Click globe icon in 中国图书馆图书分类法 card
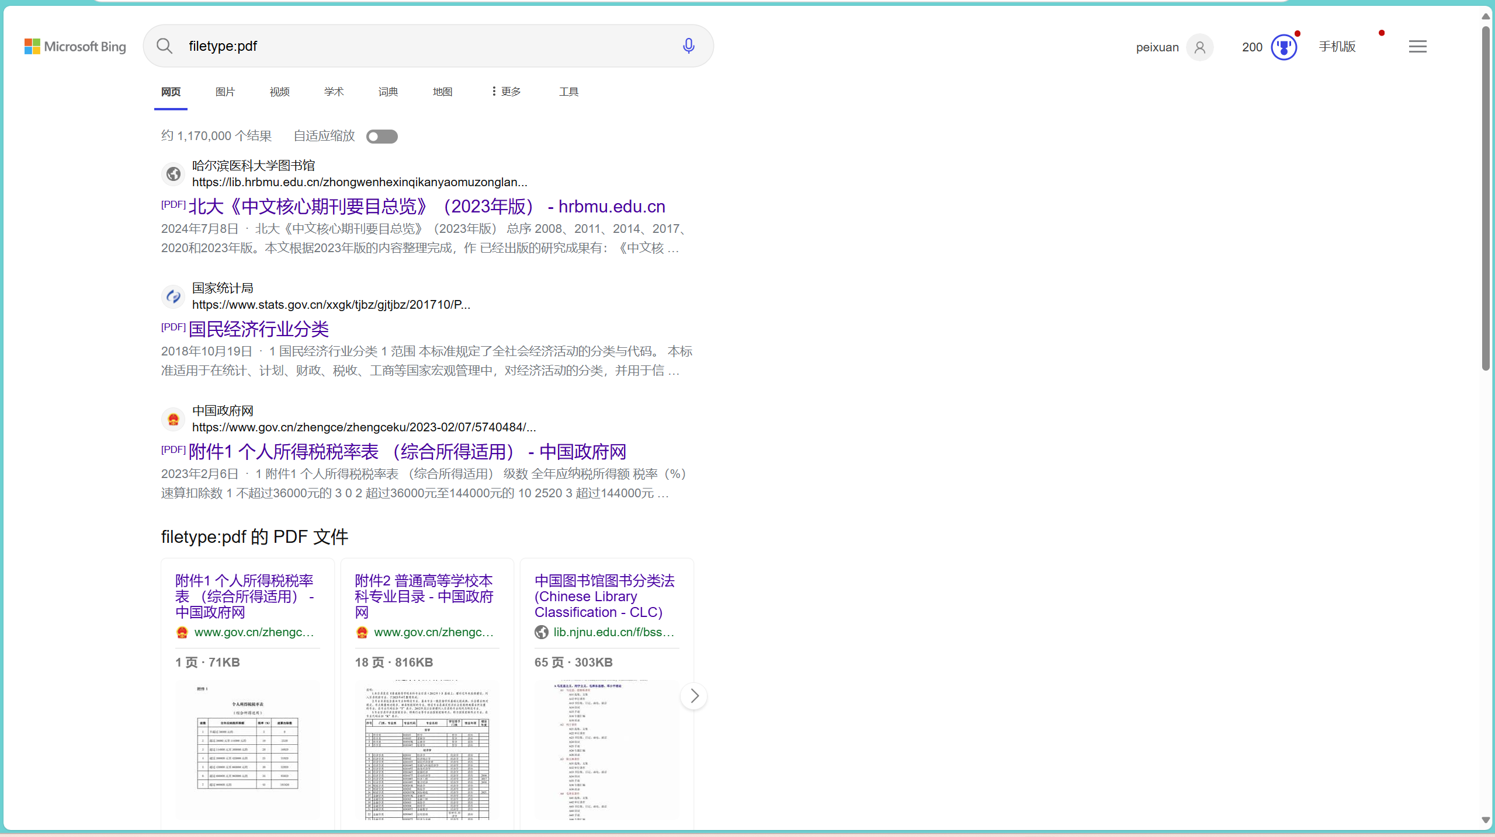1495x837 pixels. [542, 632]
